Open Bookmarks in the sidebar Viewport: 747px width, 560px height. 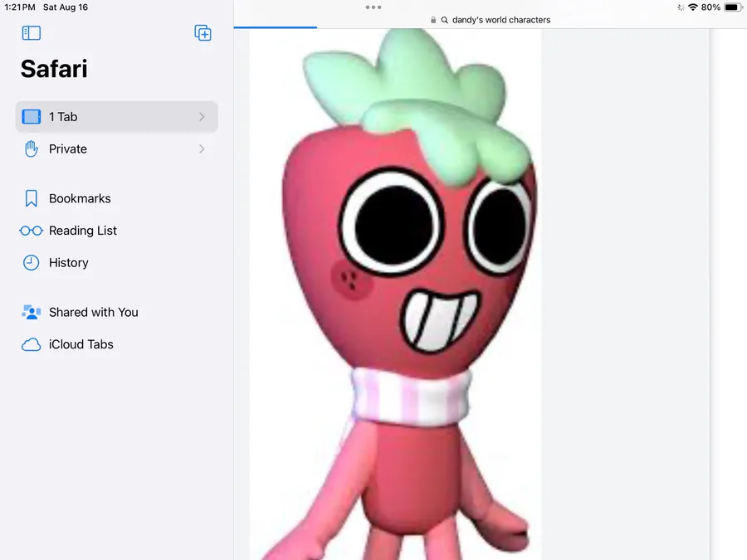tap(117, 198)
